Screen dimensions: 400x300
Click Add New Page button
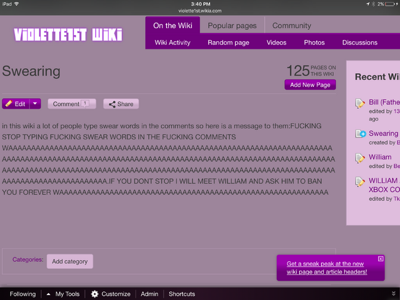pyautogui.click(x=310, y=85)
